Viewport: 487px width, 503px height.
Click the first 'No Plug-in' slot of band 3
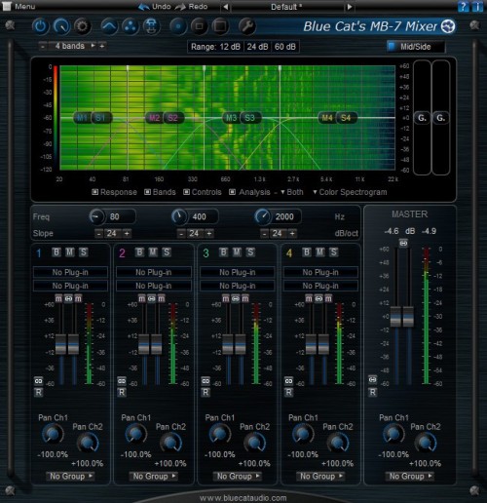238,272
